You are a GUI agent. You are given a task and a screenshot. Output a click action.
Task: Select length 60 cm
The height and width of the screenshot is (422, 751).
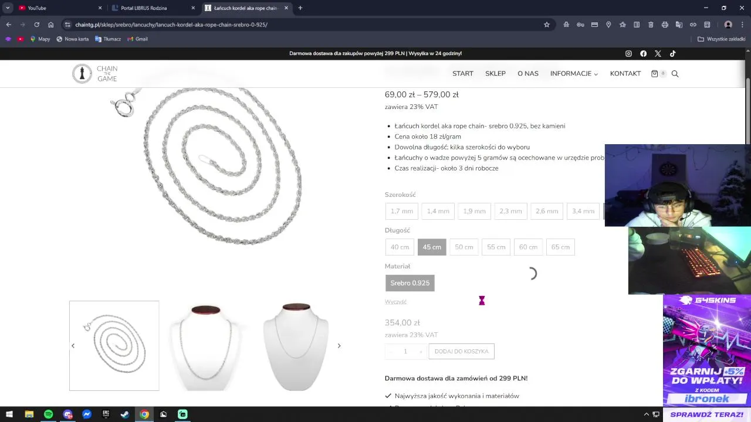(x=528, y=247)
